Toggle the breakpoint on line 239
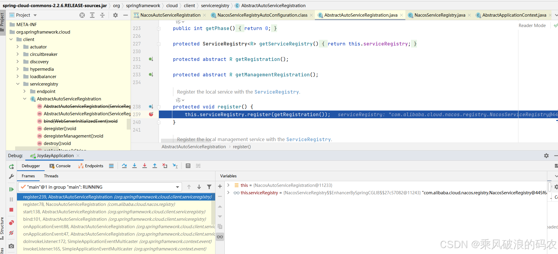 [151, 114]
